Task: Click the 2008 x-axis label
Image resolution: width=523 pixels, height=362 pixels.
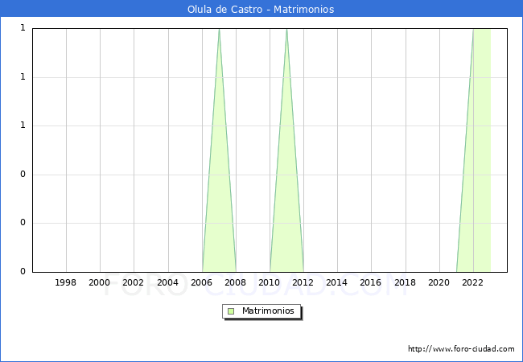Action: click(236, 283)
